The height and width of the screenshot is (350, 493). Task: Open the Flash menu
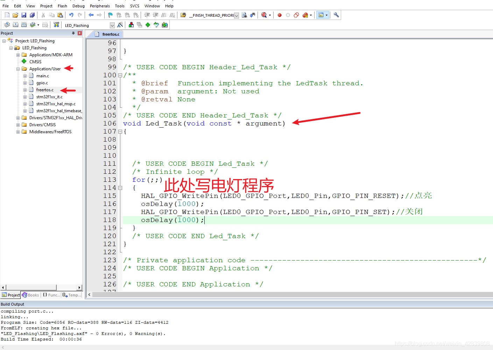click(62, 6)
